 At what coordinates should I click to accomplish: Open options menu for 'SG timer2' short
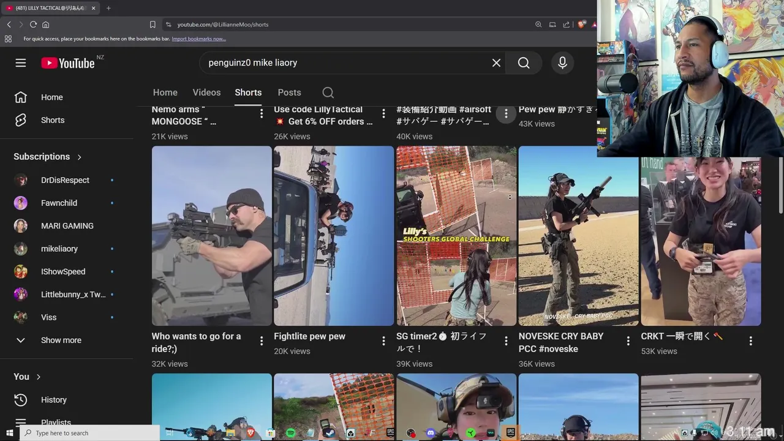coord(506,341)
